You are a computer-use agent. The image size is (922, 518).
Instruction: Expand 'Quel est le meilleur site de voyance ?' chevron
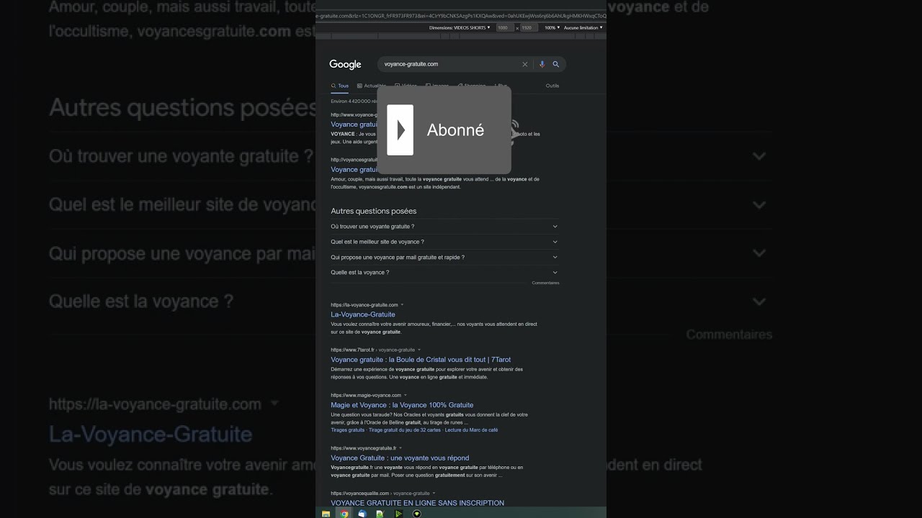click(x=555, y=242)
